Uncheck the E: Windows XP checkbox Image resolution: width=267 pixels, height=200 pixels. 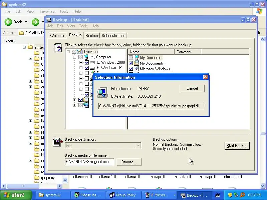tap(87, 68)
